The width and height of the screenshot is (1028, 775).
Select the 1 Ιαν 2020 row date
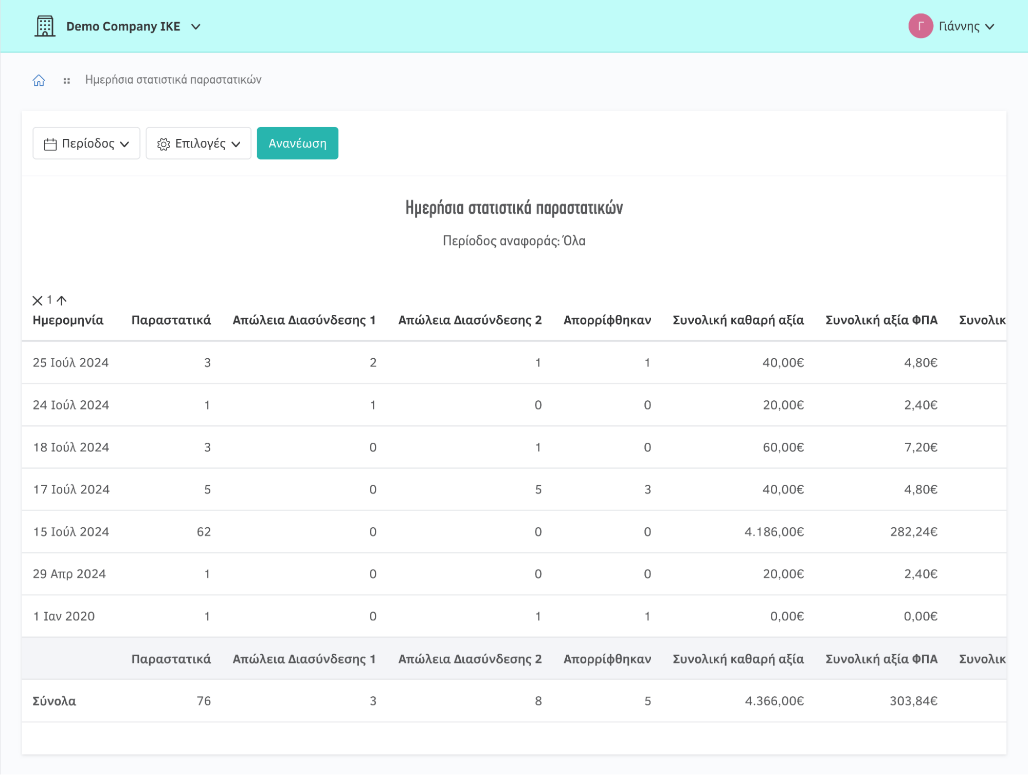tap(64, 616)
